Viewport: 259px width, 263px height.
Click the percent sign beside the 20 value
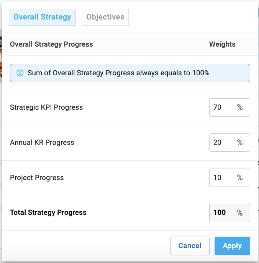pyautogui.click(x=240, y=143)
